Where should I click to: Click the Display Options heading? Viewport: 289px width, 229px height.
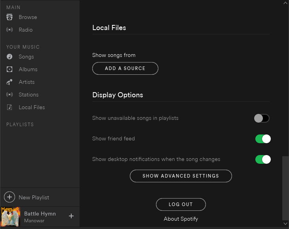[118, 95]
